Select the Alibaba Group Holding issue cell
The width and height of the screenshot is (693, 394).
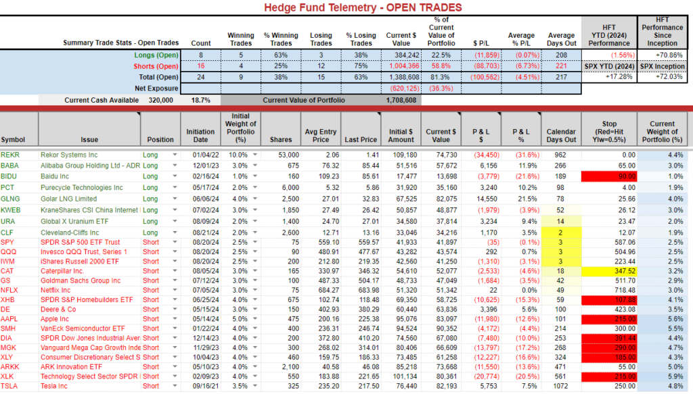click(90, 166)
